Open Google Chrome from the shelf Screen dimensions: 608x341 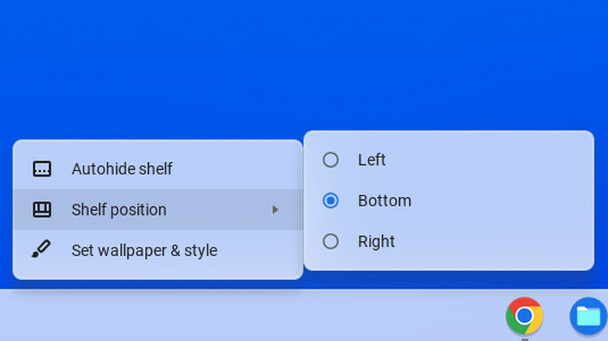click(x=524, y=315)
